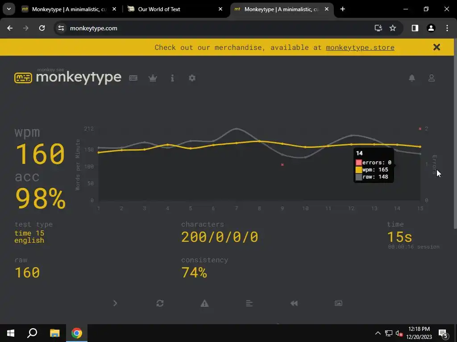Click the 15s time value

tap(399, 237)
